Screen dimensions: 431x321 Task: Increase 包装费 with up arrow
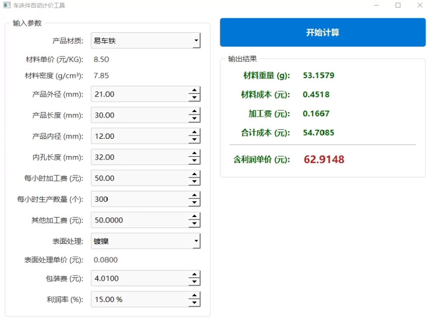click(194, 275)
